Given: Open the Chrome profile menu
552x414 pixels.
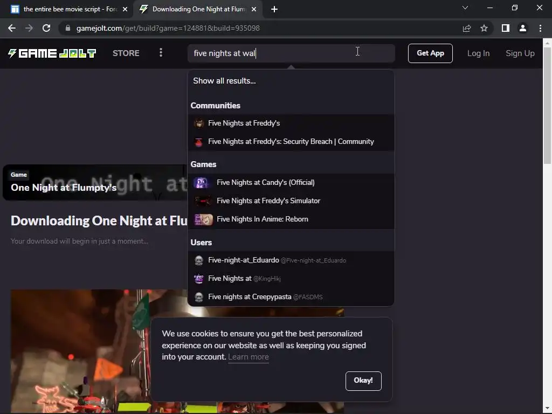Looking at the screenshot, I should 523,28.
